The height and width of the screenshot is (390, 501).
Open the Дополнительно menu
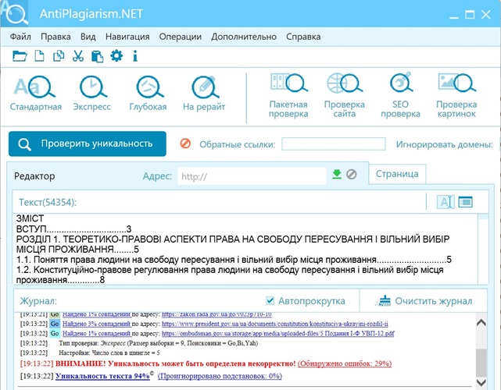pyautogui.click(x=244, y=37)
